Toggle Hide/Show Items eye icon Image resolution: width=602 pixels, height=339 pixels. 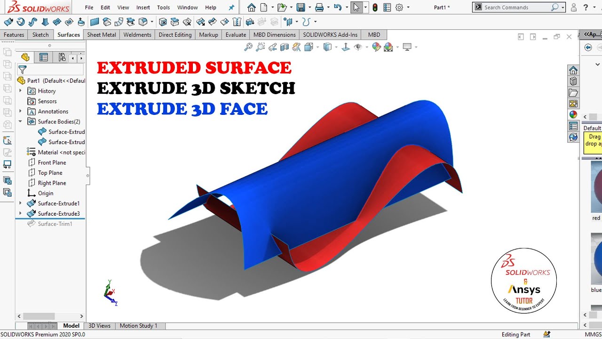pyautogui.click(x=358, y=47)
